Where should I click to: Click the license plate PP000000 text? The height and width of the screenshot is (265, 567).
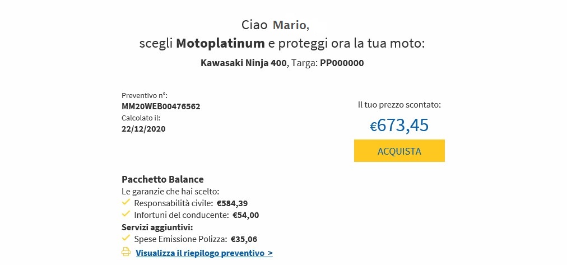tap(342, 63)
